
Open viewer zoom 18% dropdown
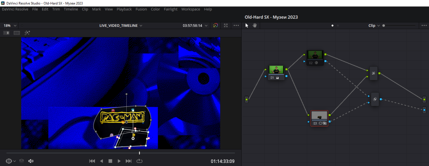point(10,26)
